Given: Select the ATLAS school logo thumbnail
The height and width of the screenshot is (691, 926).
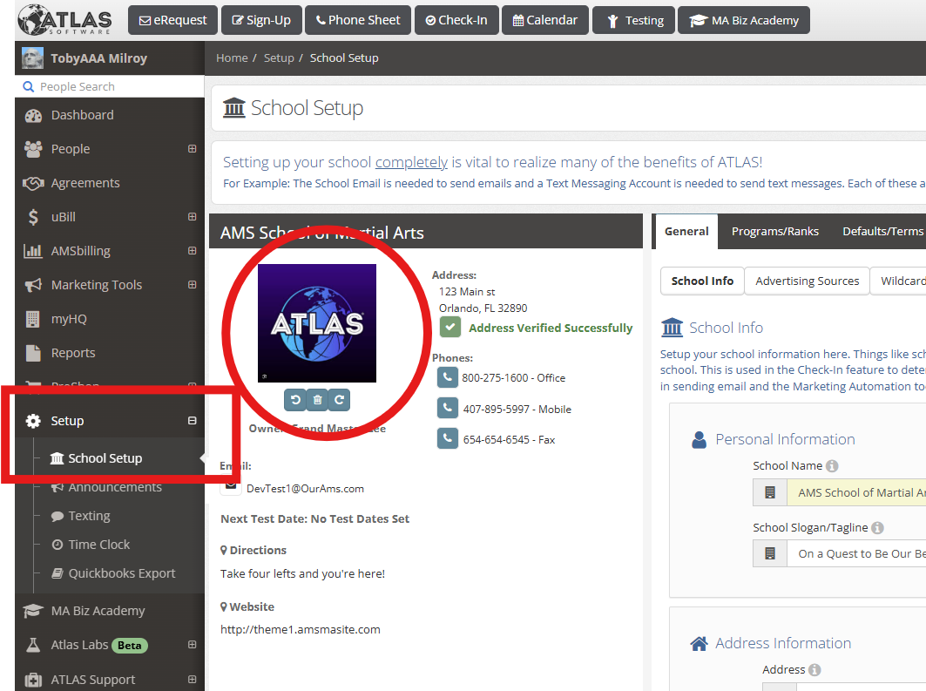Looking at the screenshot, I should (317, 323).
